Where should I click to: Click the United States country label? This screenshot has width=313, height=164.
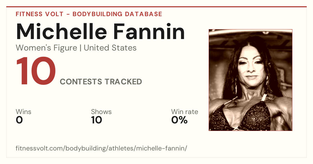coord(110,48)
